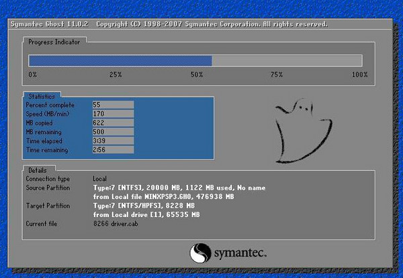The height and width of the screenshot is (278, 403).
Task: Click the MB copied value field 622
Action: click(113, 123)
